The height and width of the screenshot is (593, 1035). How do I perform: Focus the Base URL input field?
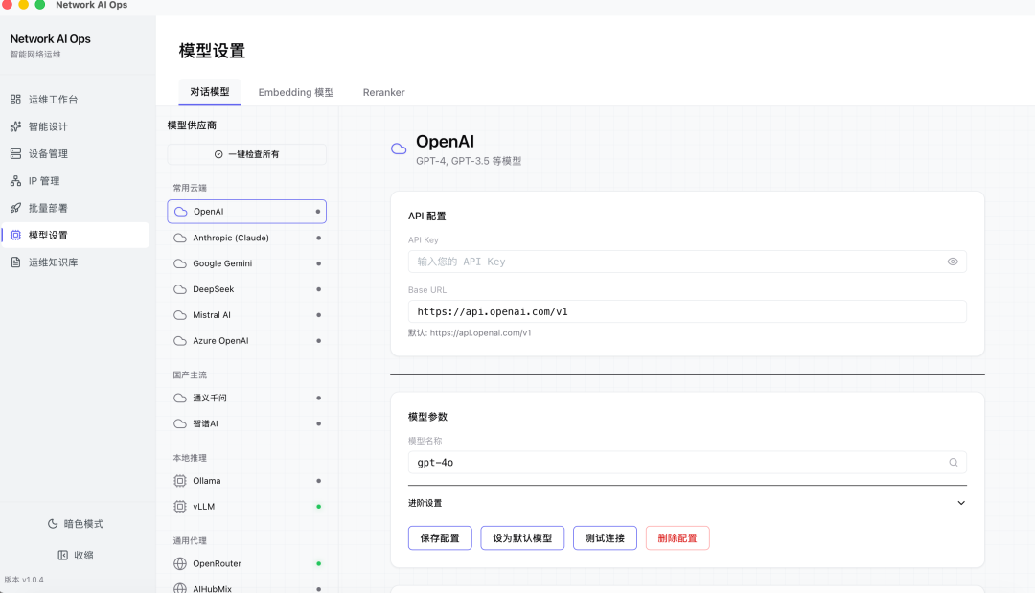tap(687, 311)
